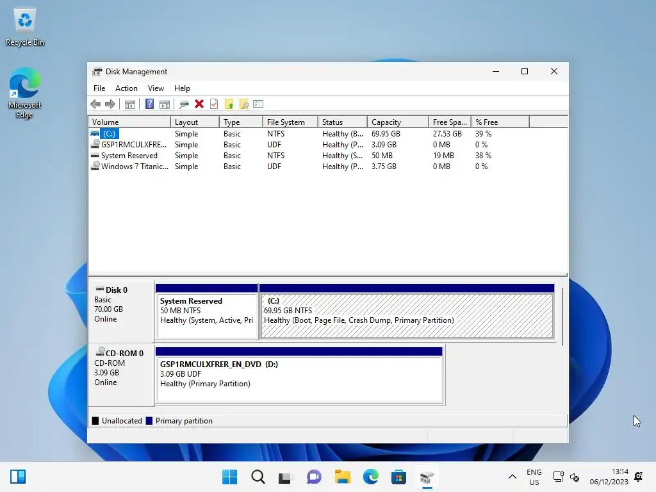
Task: Sort by Free Space column header
Action: coord(450,122)
